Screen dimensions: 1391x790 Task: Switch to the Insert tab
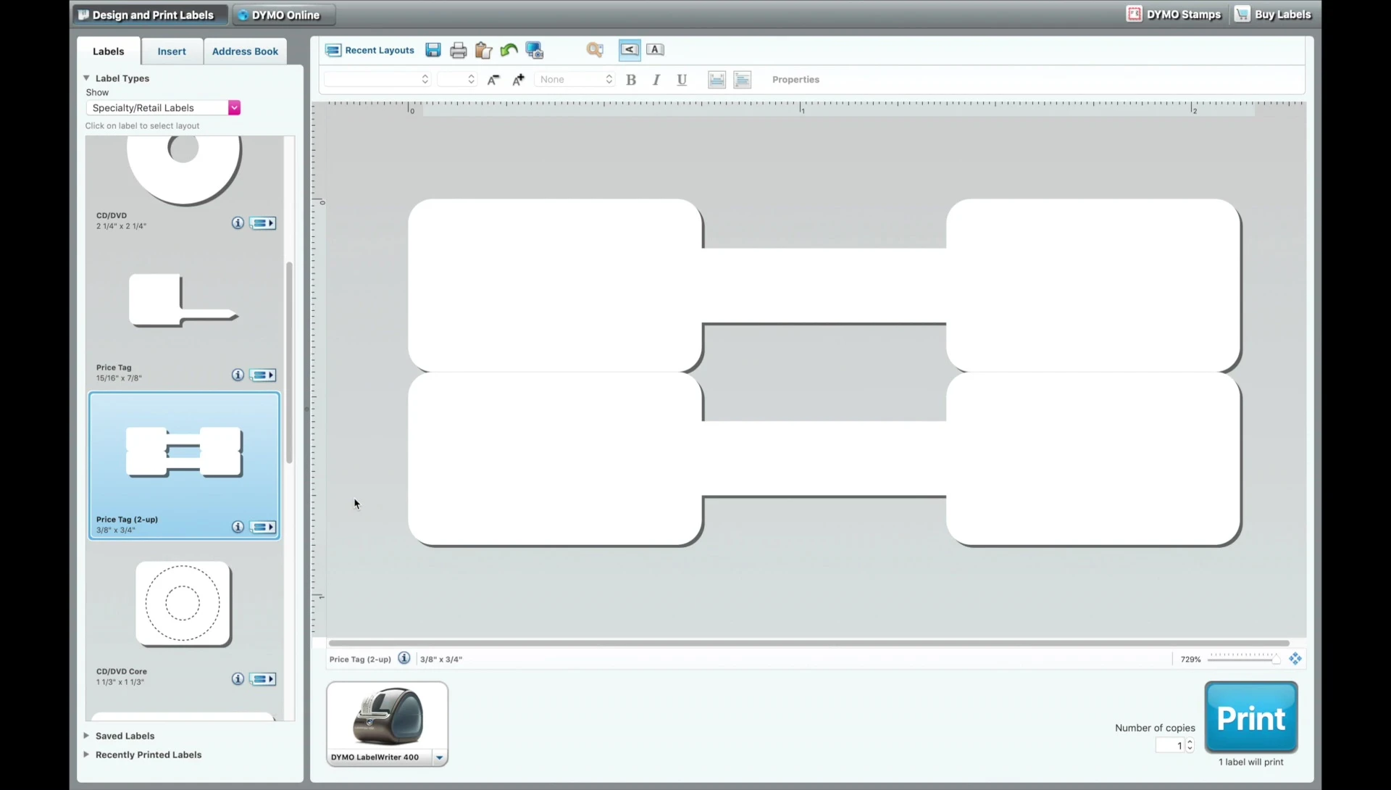click(172, 51)
